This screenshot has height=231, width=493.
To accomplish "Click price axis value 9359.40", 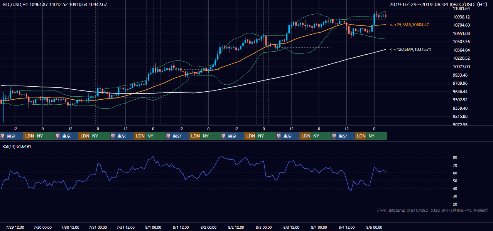I will point(461,108).
